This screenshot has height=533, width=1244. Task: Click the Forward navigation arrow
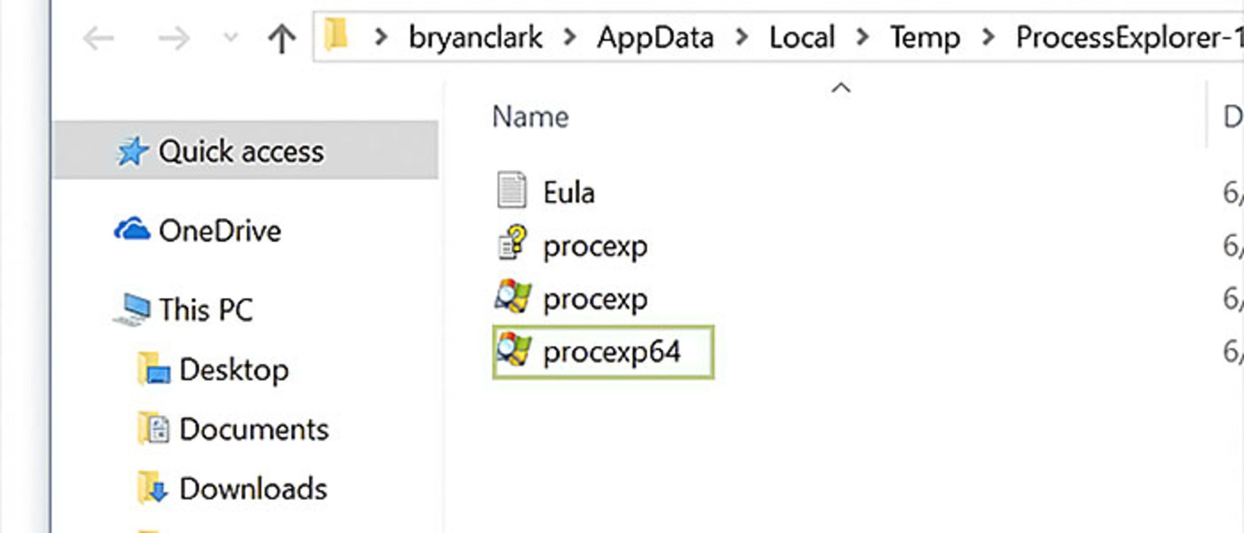(x=174, y=39)
